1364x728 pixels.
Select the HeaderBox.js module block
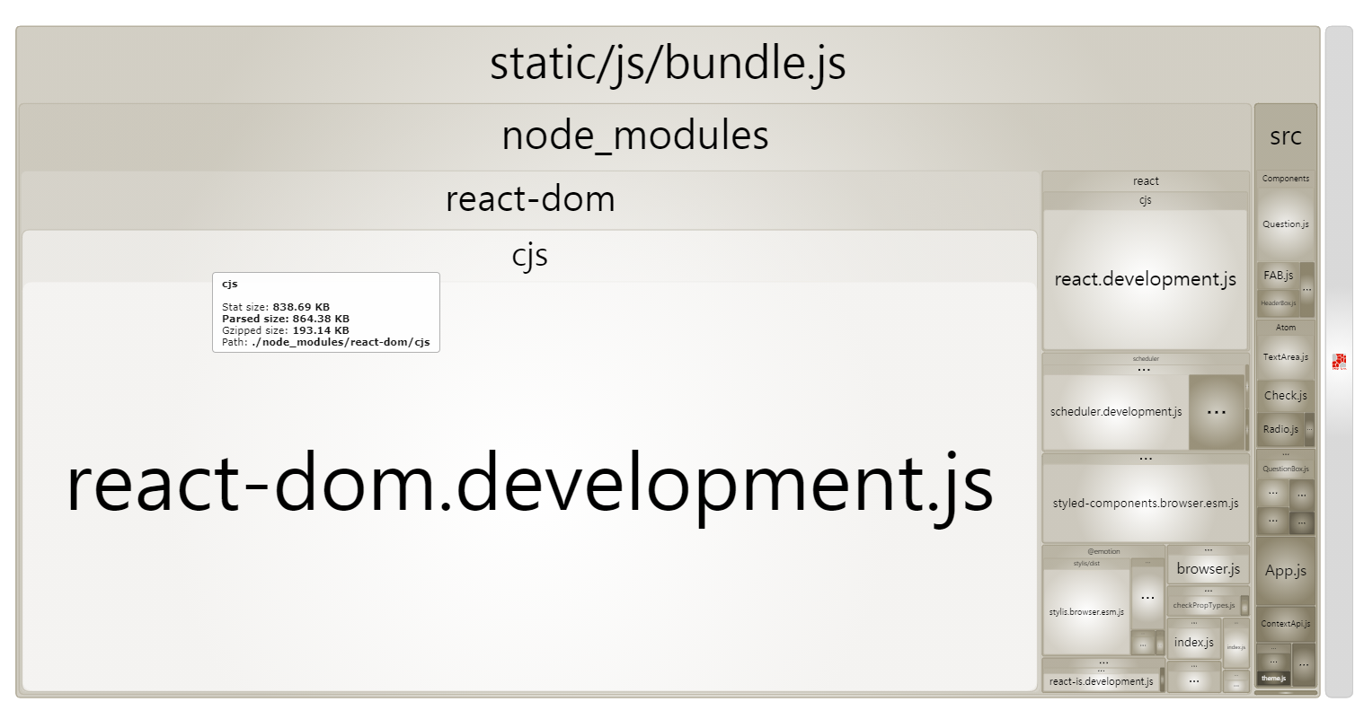coord(1279,303)
